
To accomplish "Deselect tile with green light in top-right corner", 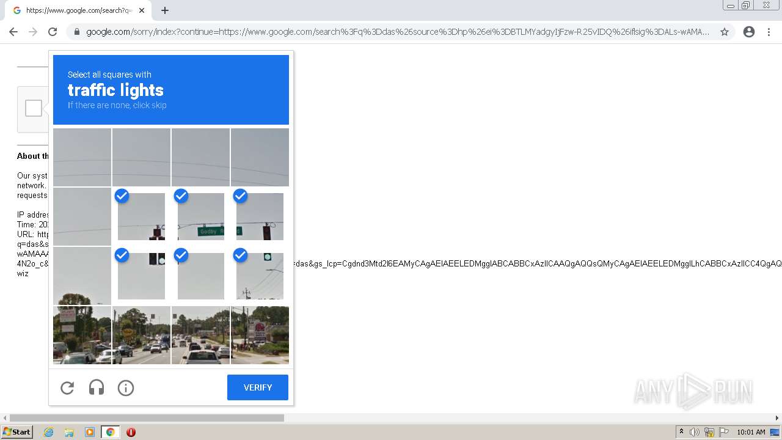I will (x=141, y=276).
